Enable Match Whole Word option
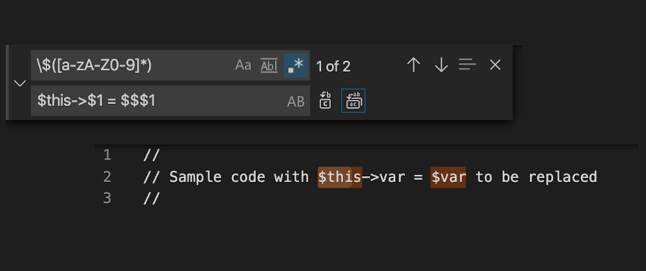The height and width of the screenshot is (271, 646). coord(269,65)
